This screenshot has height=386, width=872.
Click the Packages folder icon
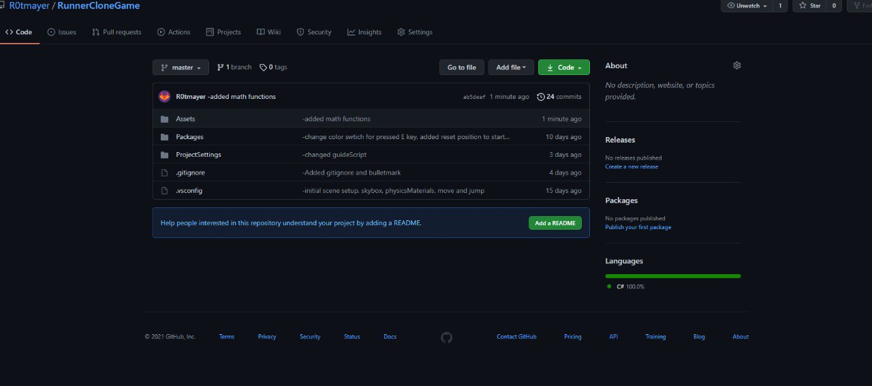pos(164,137)
